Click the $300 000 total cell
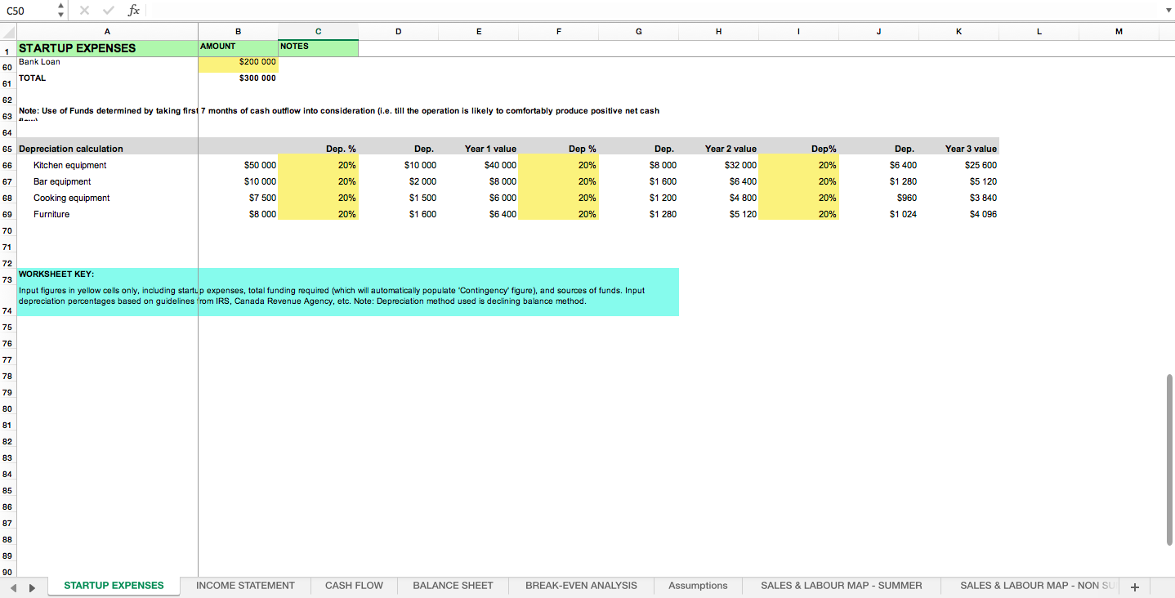Viewport: 1175px width, 598px height. click(238, 78)
